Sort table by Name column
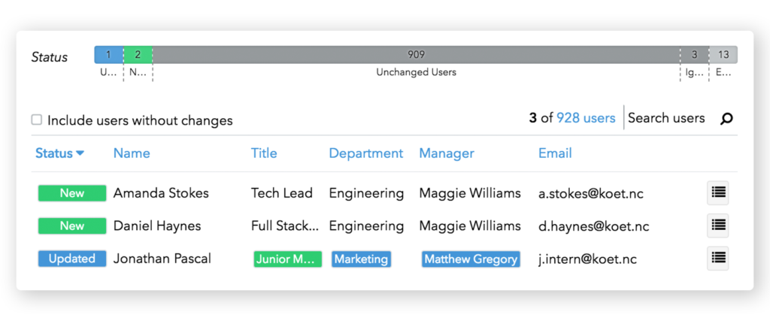 point(132,153)
